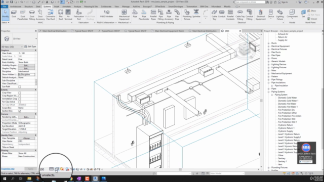Select the Flex Duct tool
324x182 pixels.
(61, 15)
